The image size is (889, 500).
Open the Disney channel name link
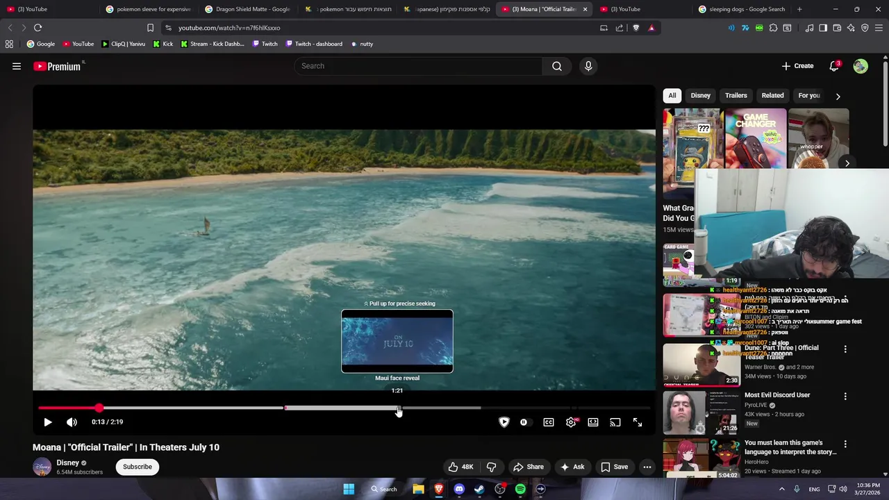(68, 462)
